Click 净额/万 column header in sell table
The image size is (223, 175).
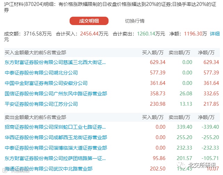point(206,117)
